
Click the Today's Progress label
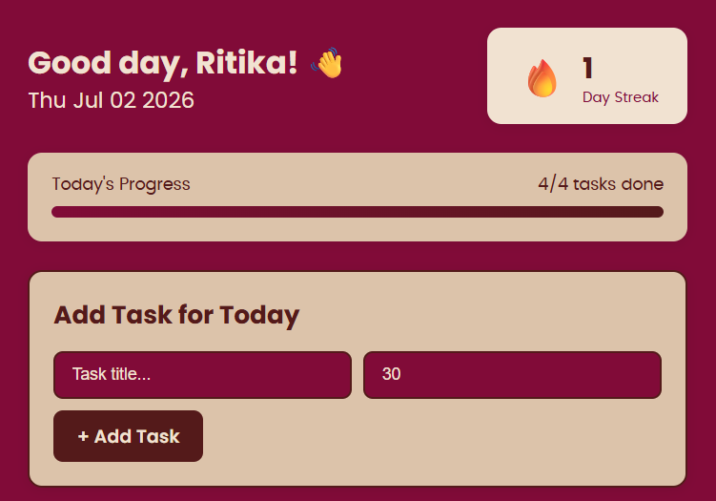121,184
